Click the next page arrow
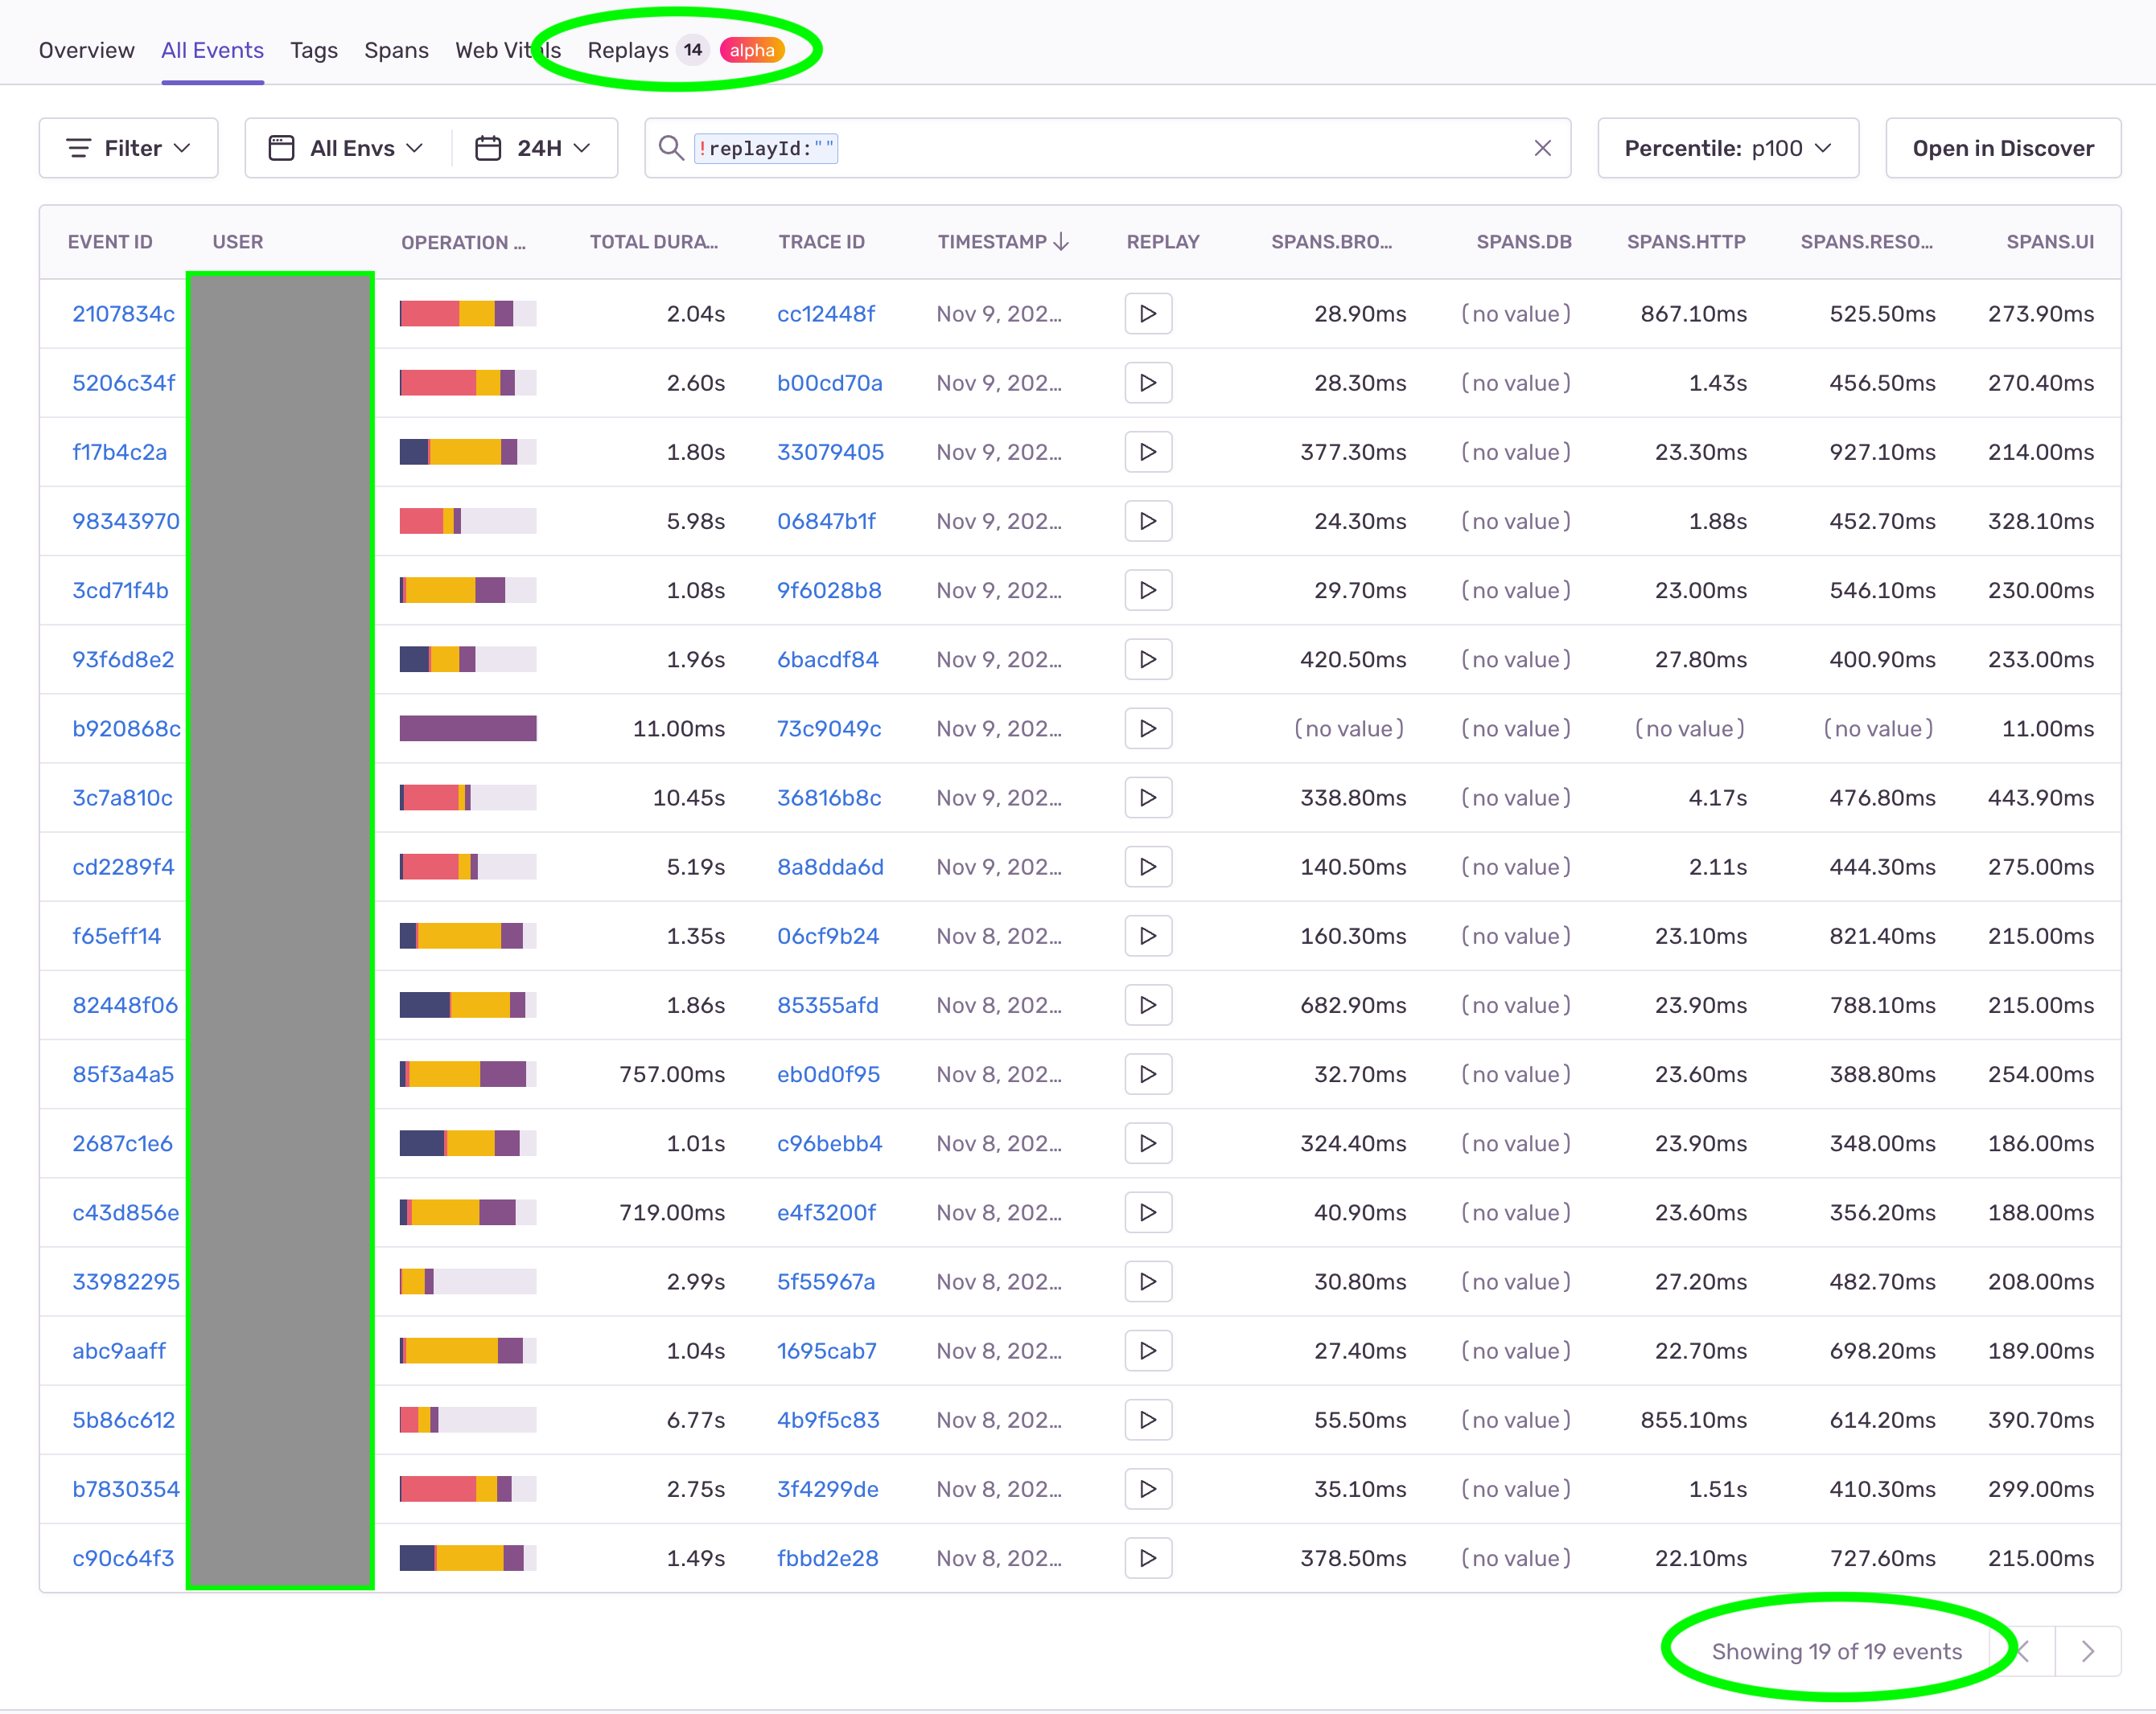Screen dimensions: 2156x1714 click(2088, 1651)
